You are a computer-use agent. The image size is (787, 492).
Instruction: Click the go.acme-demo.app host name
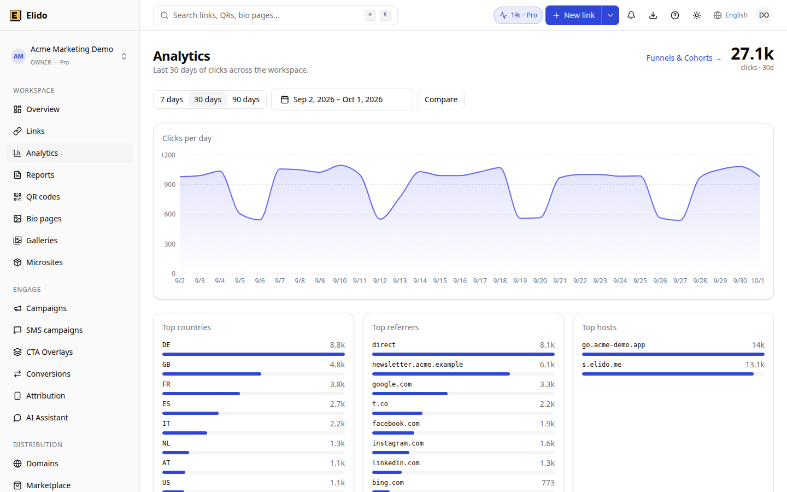[x=614, y=345]
